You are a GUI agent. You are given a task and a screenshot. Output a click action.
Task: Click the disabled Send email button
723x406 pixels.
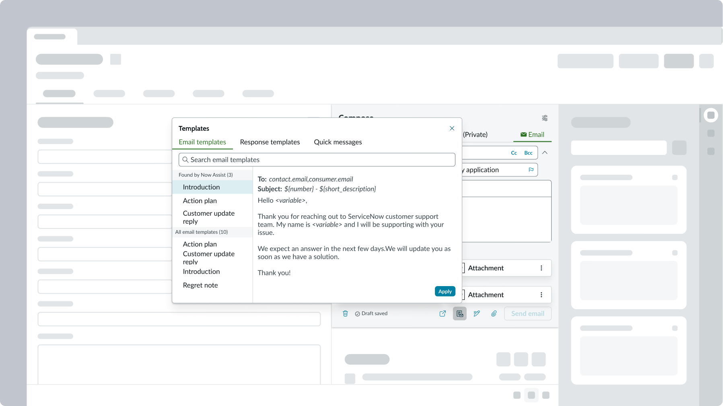[x=527, y=313]
